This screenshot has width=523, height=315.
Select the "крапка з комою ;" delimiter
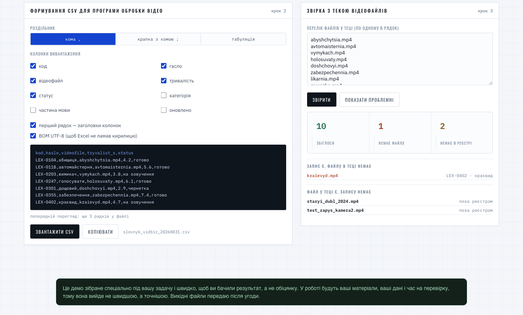158,39
